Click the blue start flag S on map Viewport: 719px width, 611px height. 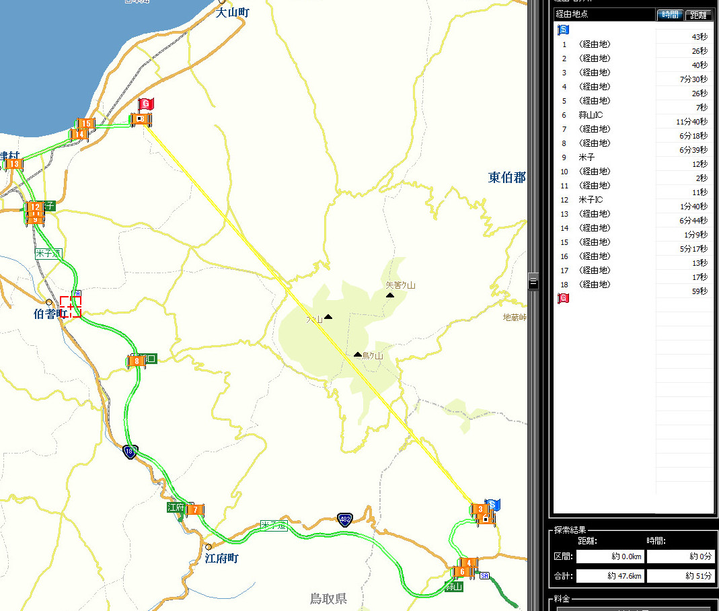click(493, 505)
